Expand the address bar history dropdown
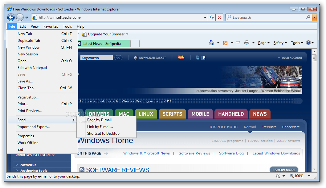The width and height of the screenshot is (326, 188). (205, 18)
